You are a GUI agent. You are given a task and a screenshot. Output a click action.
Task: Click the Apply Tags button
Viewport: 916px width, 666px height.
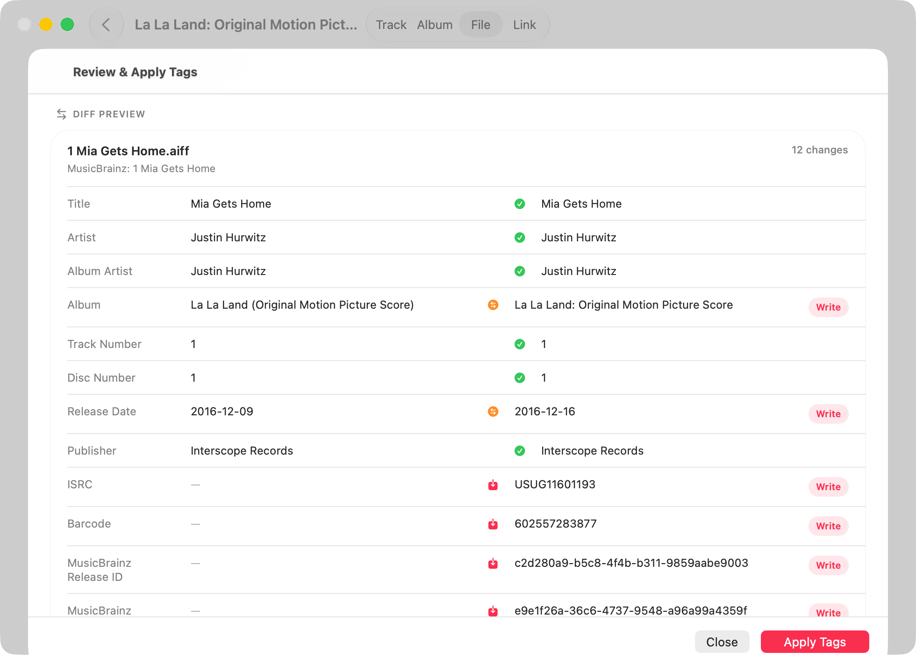[x=815, y=642]
